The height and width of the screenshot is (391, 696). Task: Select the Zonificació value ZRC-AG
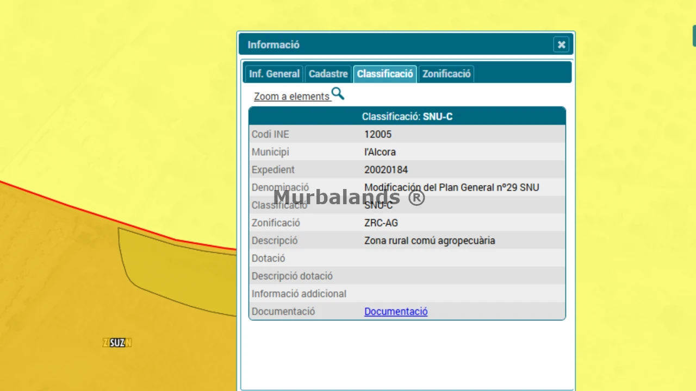[381, 223]
